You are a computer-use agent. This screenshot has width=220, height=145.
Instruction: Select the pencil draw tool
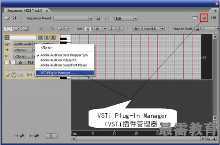[17, 29]
